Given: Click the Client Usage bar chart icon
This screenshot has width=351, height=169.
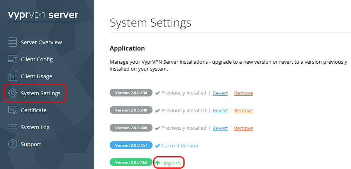Looking at the screenshot, I should coord(13,76).
